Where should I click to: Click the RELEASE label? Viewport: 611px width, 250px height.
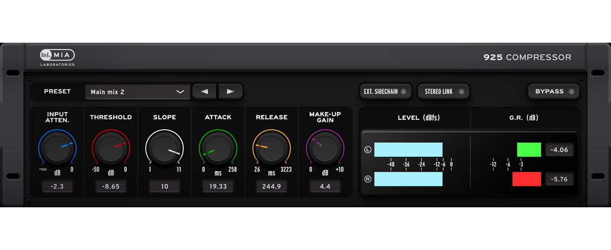272,117
